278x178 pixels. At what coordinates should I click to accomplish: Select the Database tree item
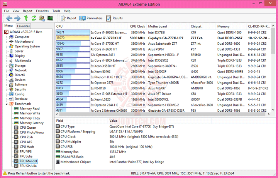coord(19,99)
